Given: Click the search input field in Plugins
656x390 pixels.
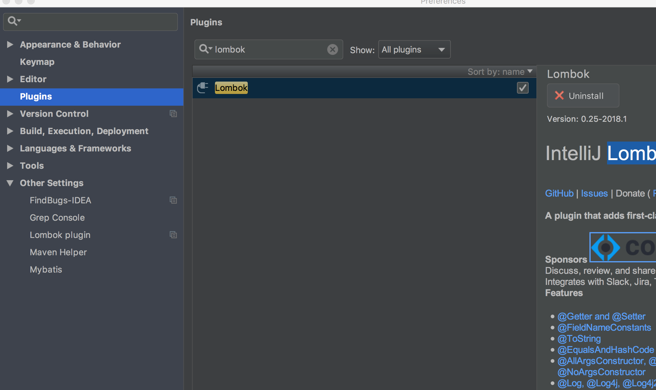Looking at the screenshot, I should tap(268, 49).
